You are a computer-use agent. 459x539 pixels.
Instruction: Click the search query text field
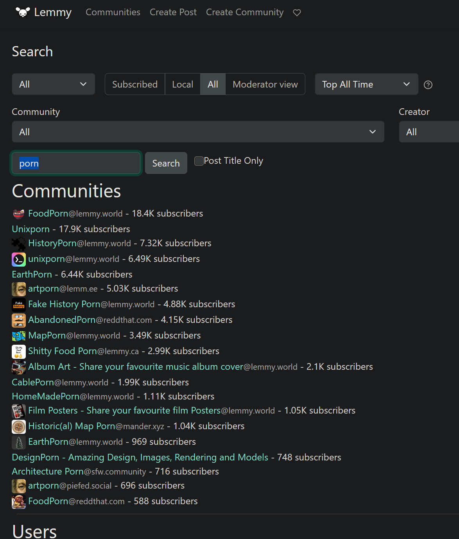point(76,163)
